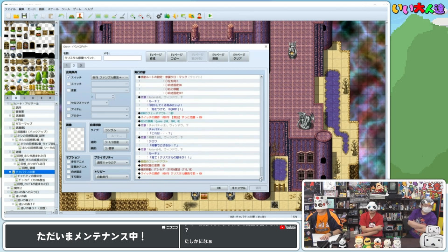Open the アクター dropdown
Image resolution: width=448 pixels, height=252 pixels.
[x=110, y=115]
